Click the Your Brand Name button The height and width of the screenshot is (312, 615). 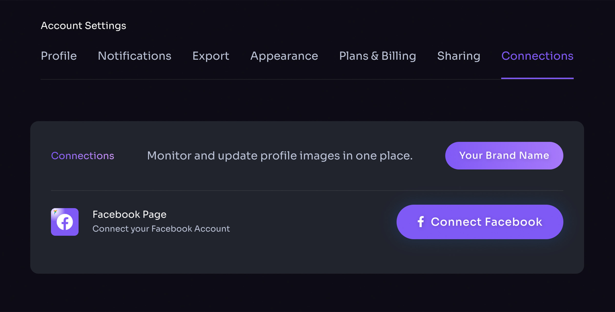click(504, 155)
